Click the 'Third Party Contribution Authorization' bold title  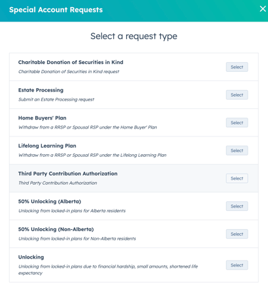click(x=68, y=174)
